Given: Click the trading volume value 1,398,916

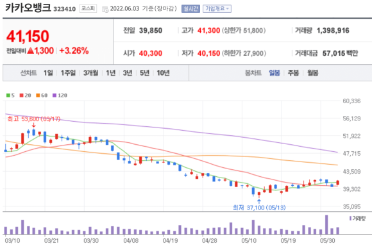Looking at the screenshot, I should 333,31.
